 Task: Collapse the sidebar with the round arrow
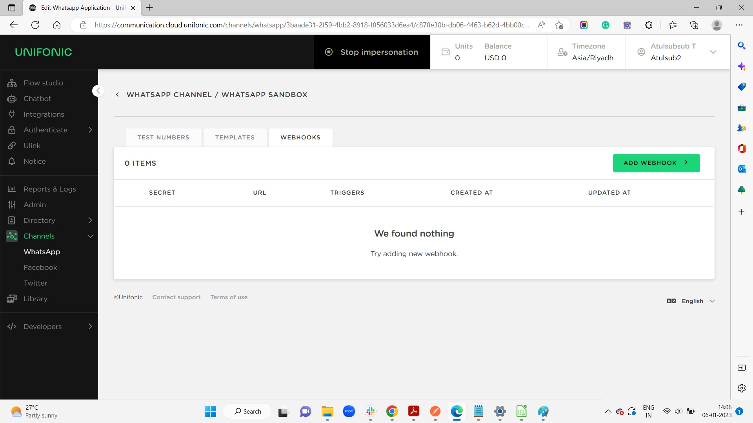coord(98,91)
